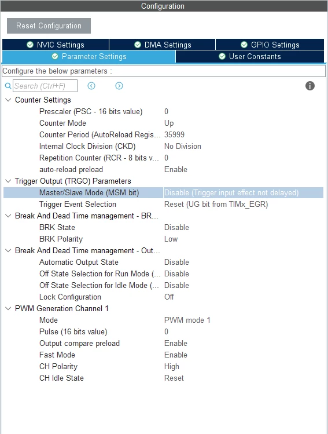Open the BRK Polarity Low dropdown
This screenshot has height=434, width=328.
(171, 239)
